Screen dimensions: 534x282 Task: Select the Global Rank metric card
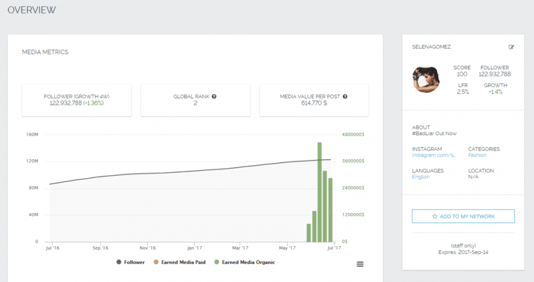[195, 100]
